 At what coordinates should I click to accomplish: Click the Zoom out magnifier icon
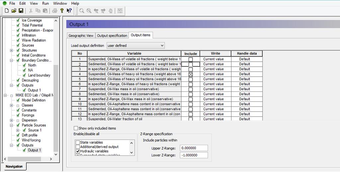click(89, 11)
